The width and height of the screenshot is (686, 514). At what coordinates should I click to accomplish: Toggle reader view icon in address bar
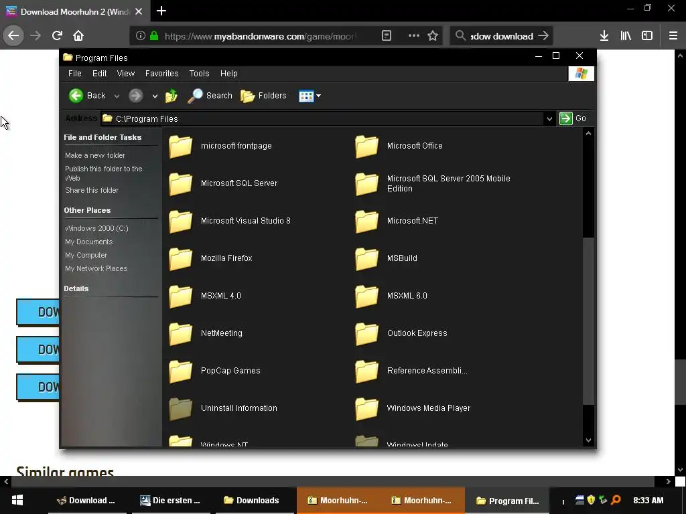(x=387, y=36)
